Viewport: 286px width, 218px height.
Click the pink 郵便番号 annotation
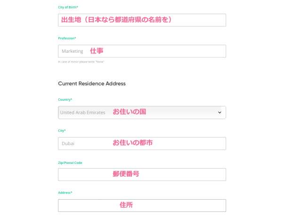(x=126, y=174)
